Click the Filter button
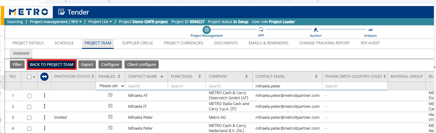The height and width of the screenshot is (133, 436). (17, 64)
